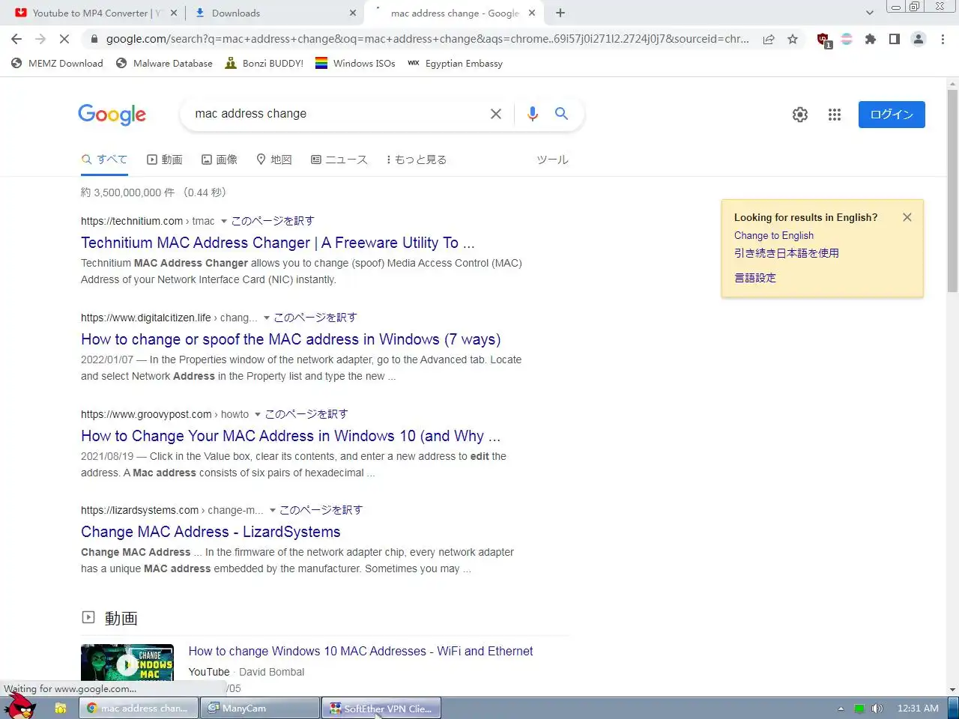Open Change MAC Address - LizardSystems result

click(211, 532)
